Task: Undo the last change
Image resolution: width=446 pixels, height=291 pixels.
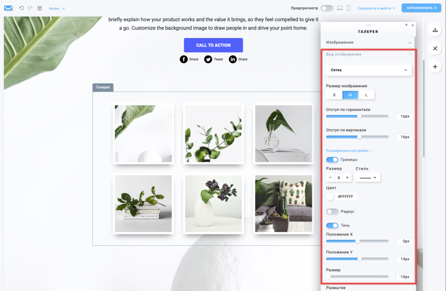Action: (x=21, y=8)
